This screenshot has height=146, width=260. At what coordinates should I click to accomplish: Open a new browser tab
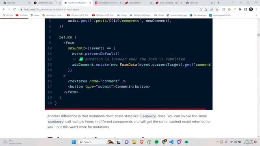click(x=218, y=3)
